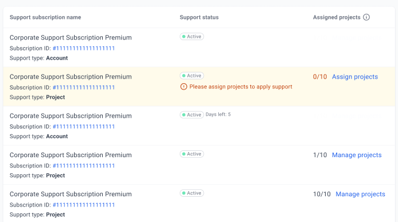398x222 pixels.
Task: Open Manage projects in the 1/10 row
Action: coord(357,155)
